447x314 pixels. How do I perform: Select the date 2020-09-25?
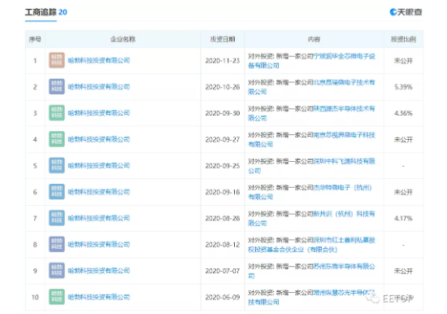[x=223, y=166]
